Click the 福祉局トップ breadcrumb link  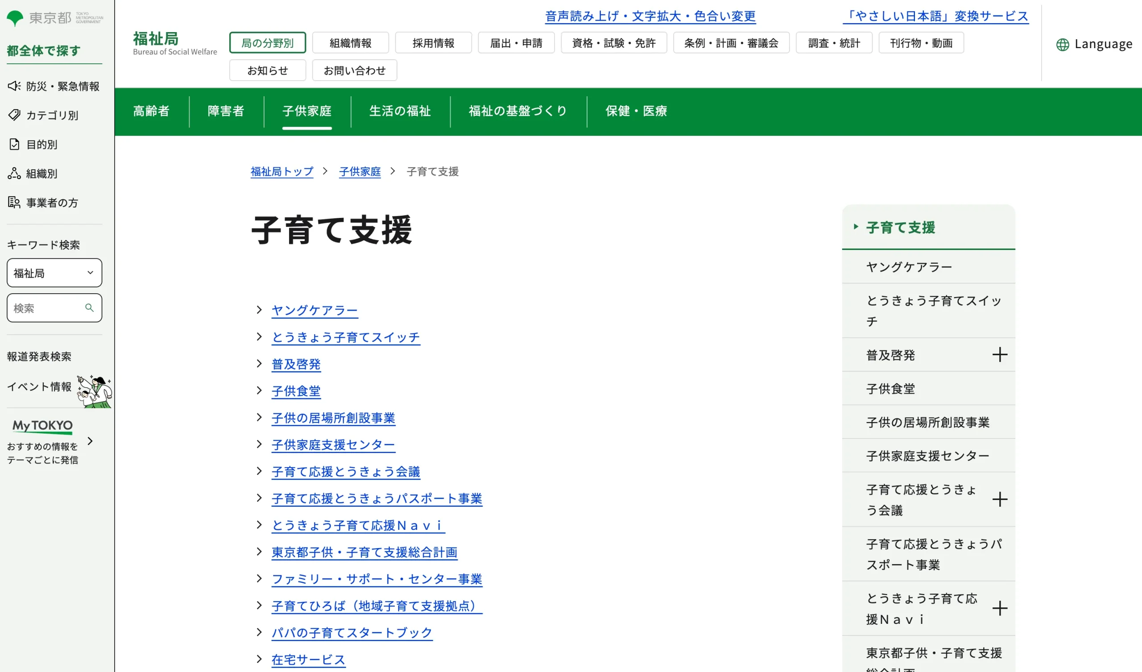pyautogui.click(x=282, y=172)
